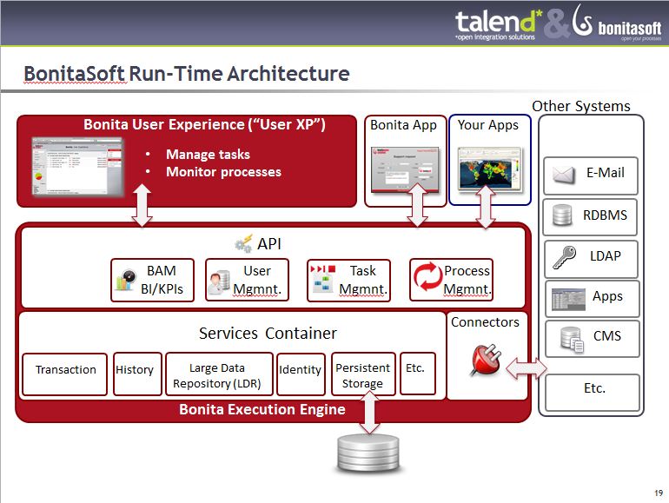Click the Bonitasoft logo in header
The height and width of the screenshot is (503, 669).
[x=618, y=23]
